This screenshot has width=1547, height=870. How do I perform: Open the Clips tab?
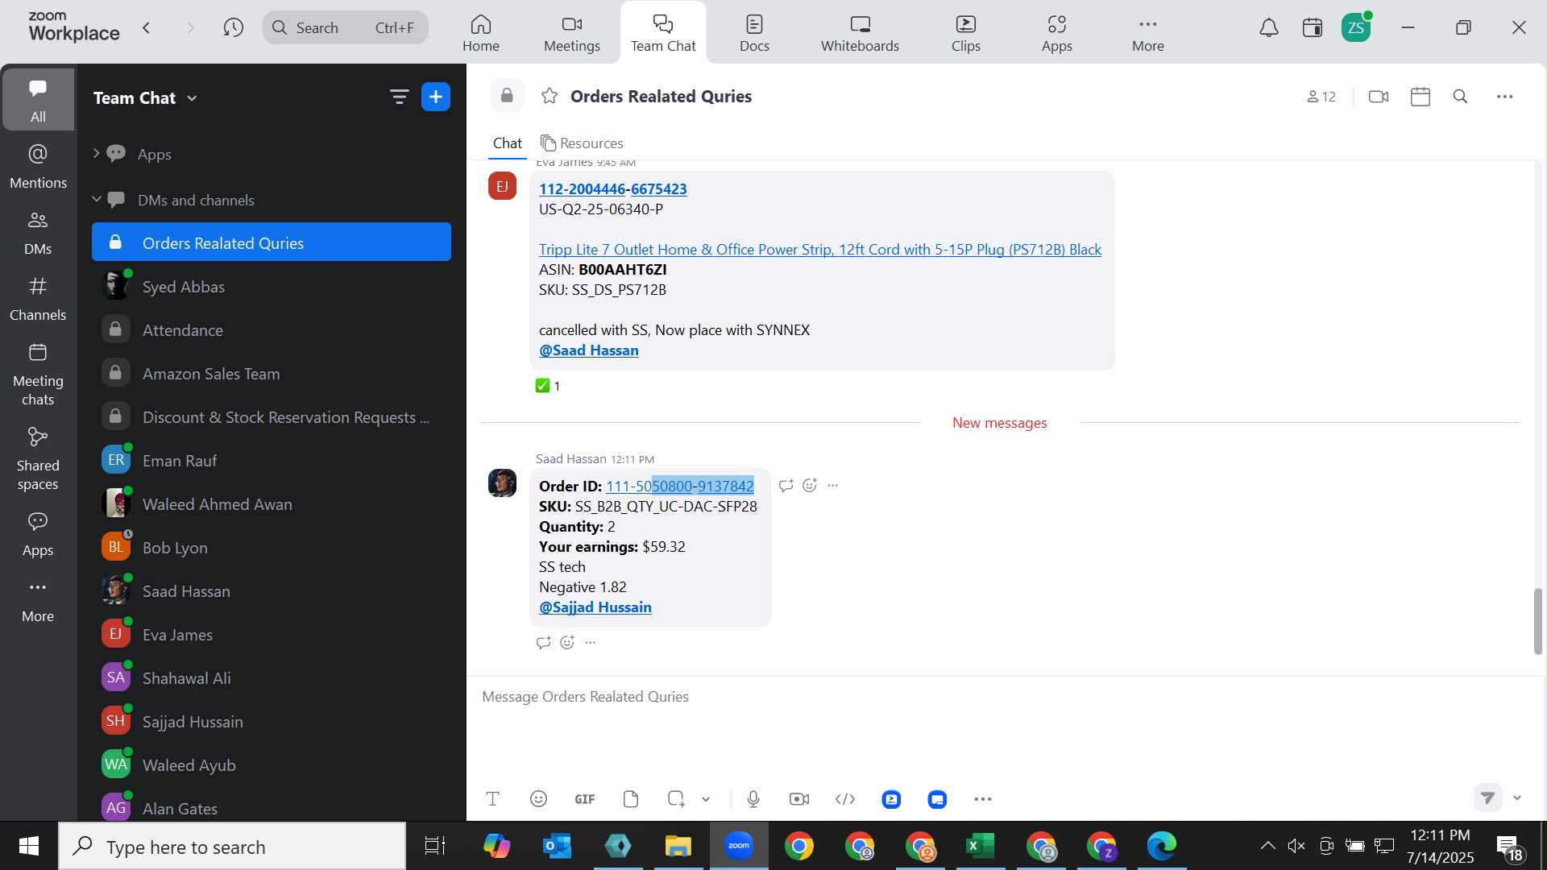966,33
